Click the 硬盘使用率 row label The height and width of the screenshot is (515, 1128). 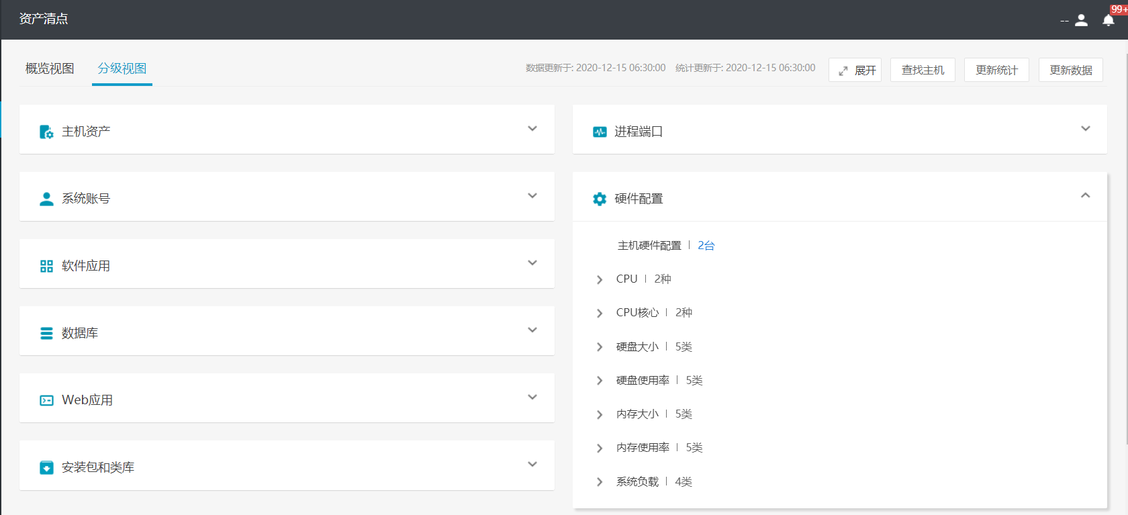(x=643, y=381)
